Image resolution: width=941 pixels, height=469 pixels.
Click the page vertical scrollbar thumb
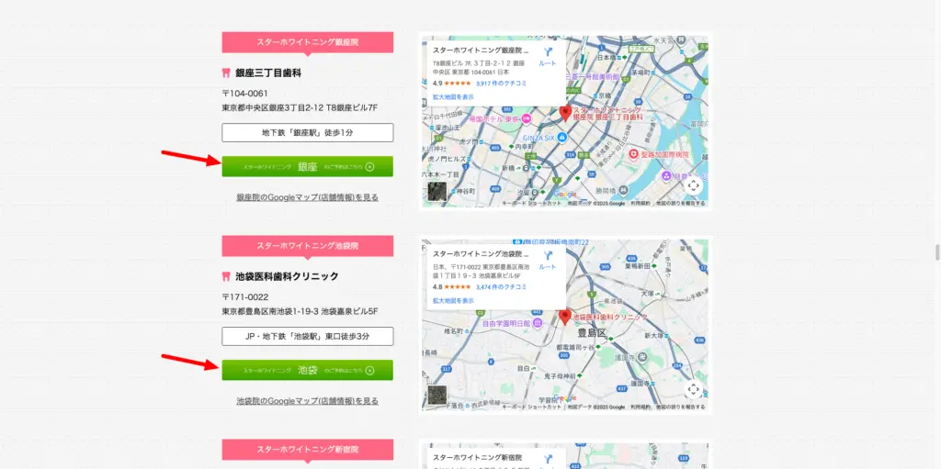(936, 252)
